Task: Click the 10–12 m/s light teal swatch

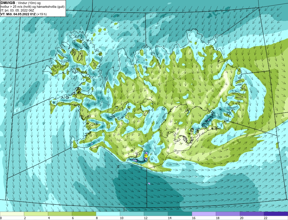Action: pyautogui.click(x=132, y=214)
